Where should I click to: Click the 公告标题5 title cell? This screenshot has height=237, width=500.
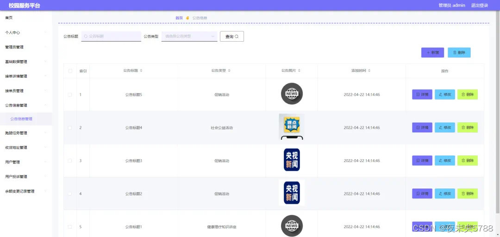(x=134, y=95)
